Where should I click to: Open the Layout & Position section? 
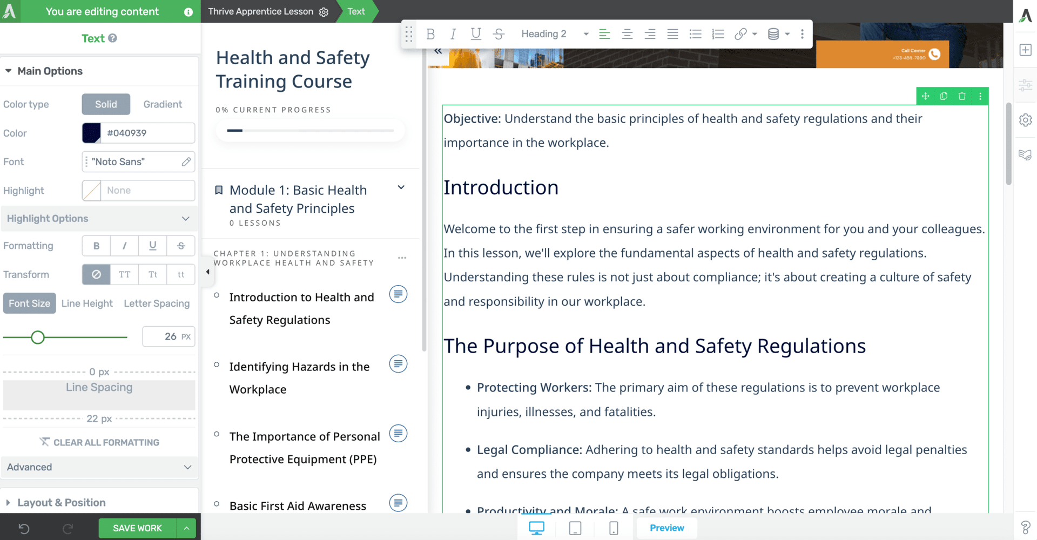click(60, 502)
